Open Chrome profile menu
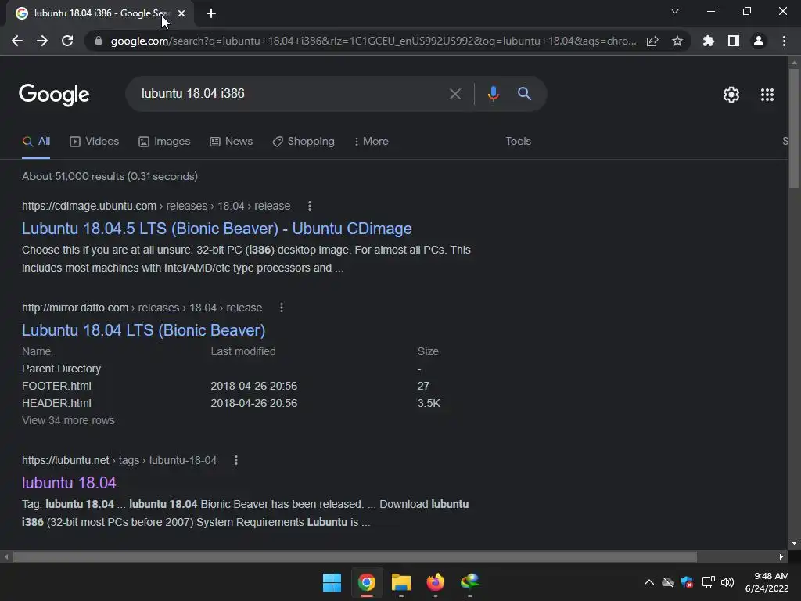The image size is (801, 601). tap(759, 41)
